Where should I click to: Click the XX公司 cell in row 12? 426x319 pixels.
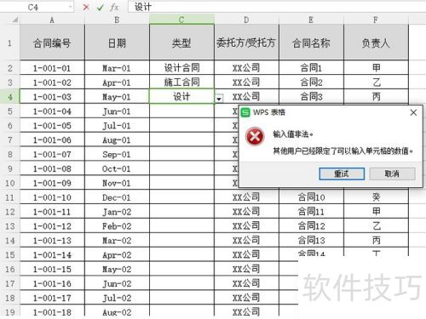pyautogui.click(x=246, y=212)
